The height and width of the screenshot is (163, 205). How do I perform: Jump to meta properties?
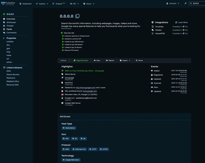click(x=9, y=55)
